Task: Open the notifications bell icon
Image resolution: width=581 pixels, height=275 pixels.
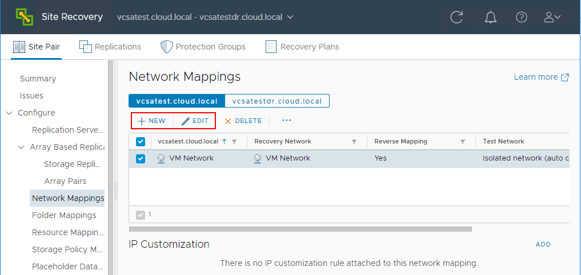Action: coord(490,17)
